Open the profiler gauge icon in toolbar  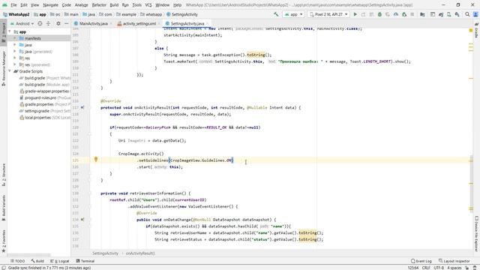pos(396,14)
